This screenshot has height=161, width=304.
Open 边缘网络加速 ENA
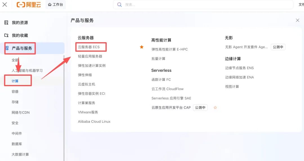coord(239,77)
